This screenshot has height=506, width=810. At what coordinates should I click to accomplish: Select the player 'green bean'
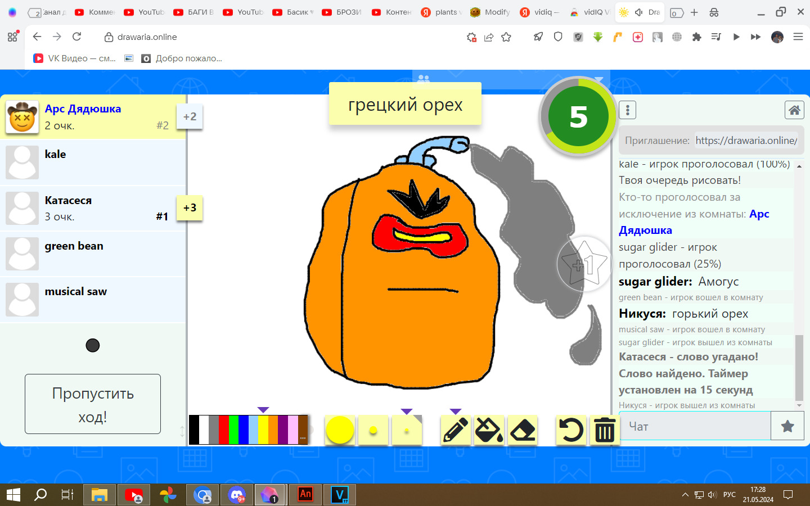click(93, 254)
